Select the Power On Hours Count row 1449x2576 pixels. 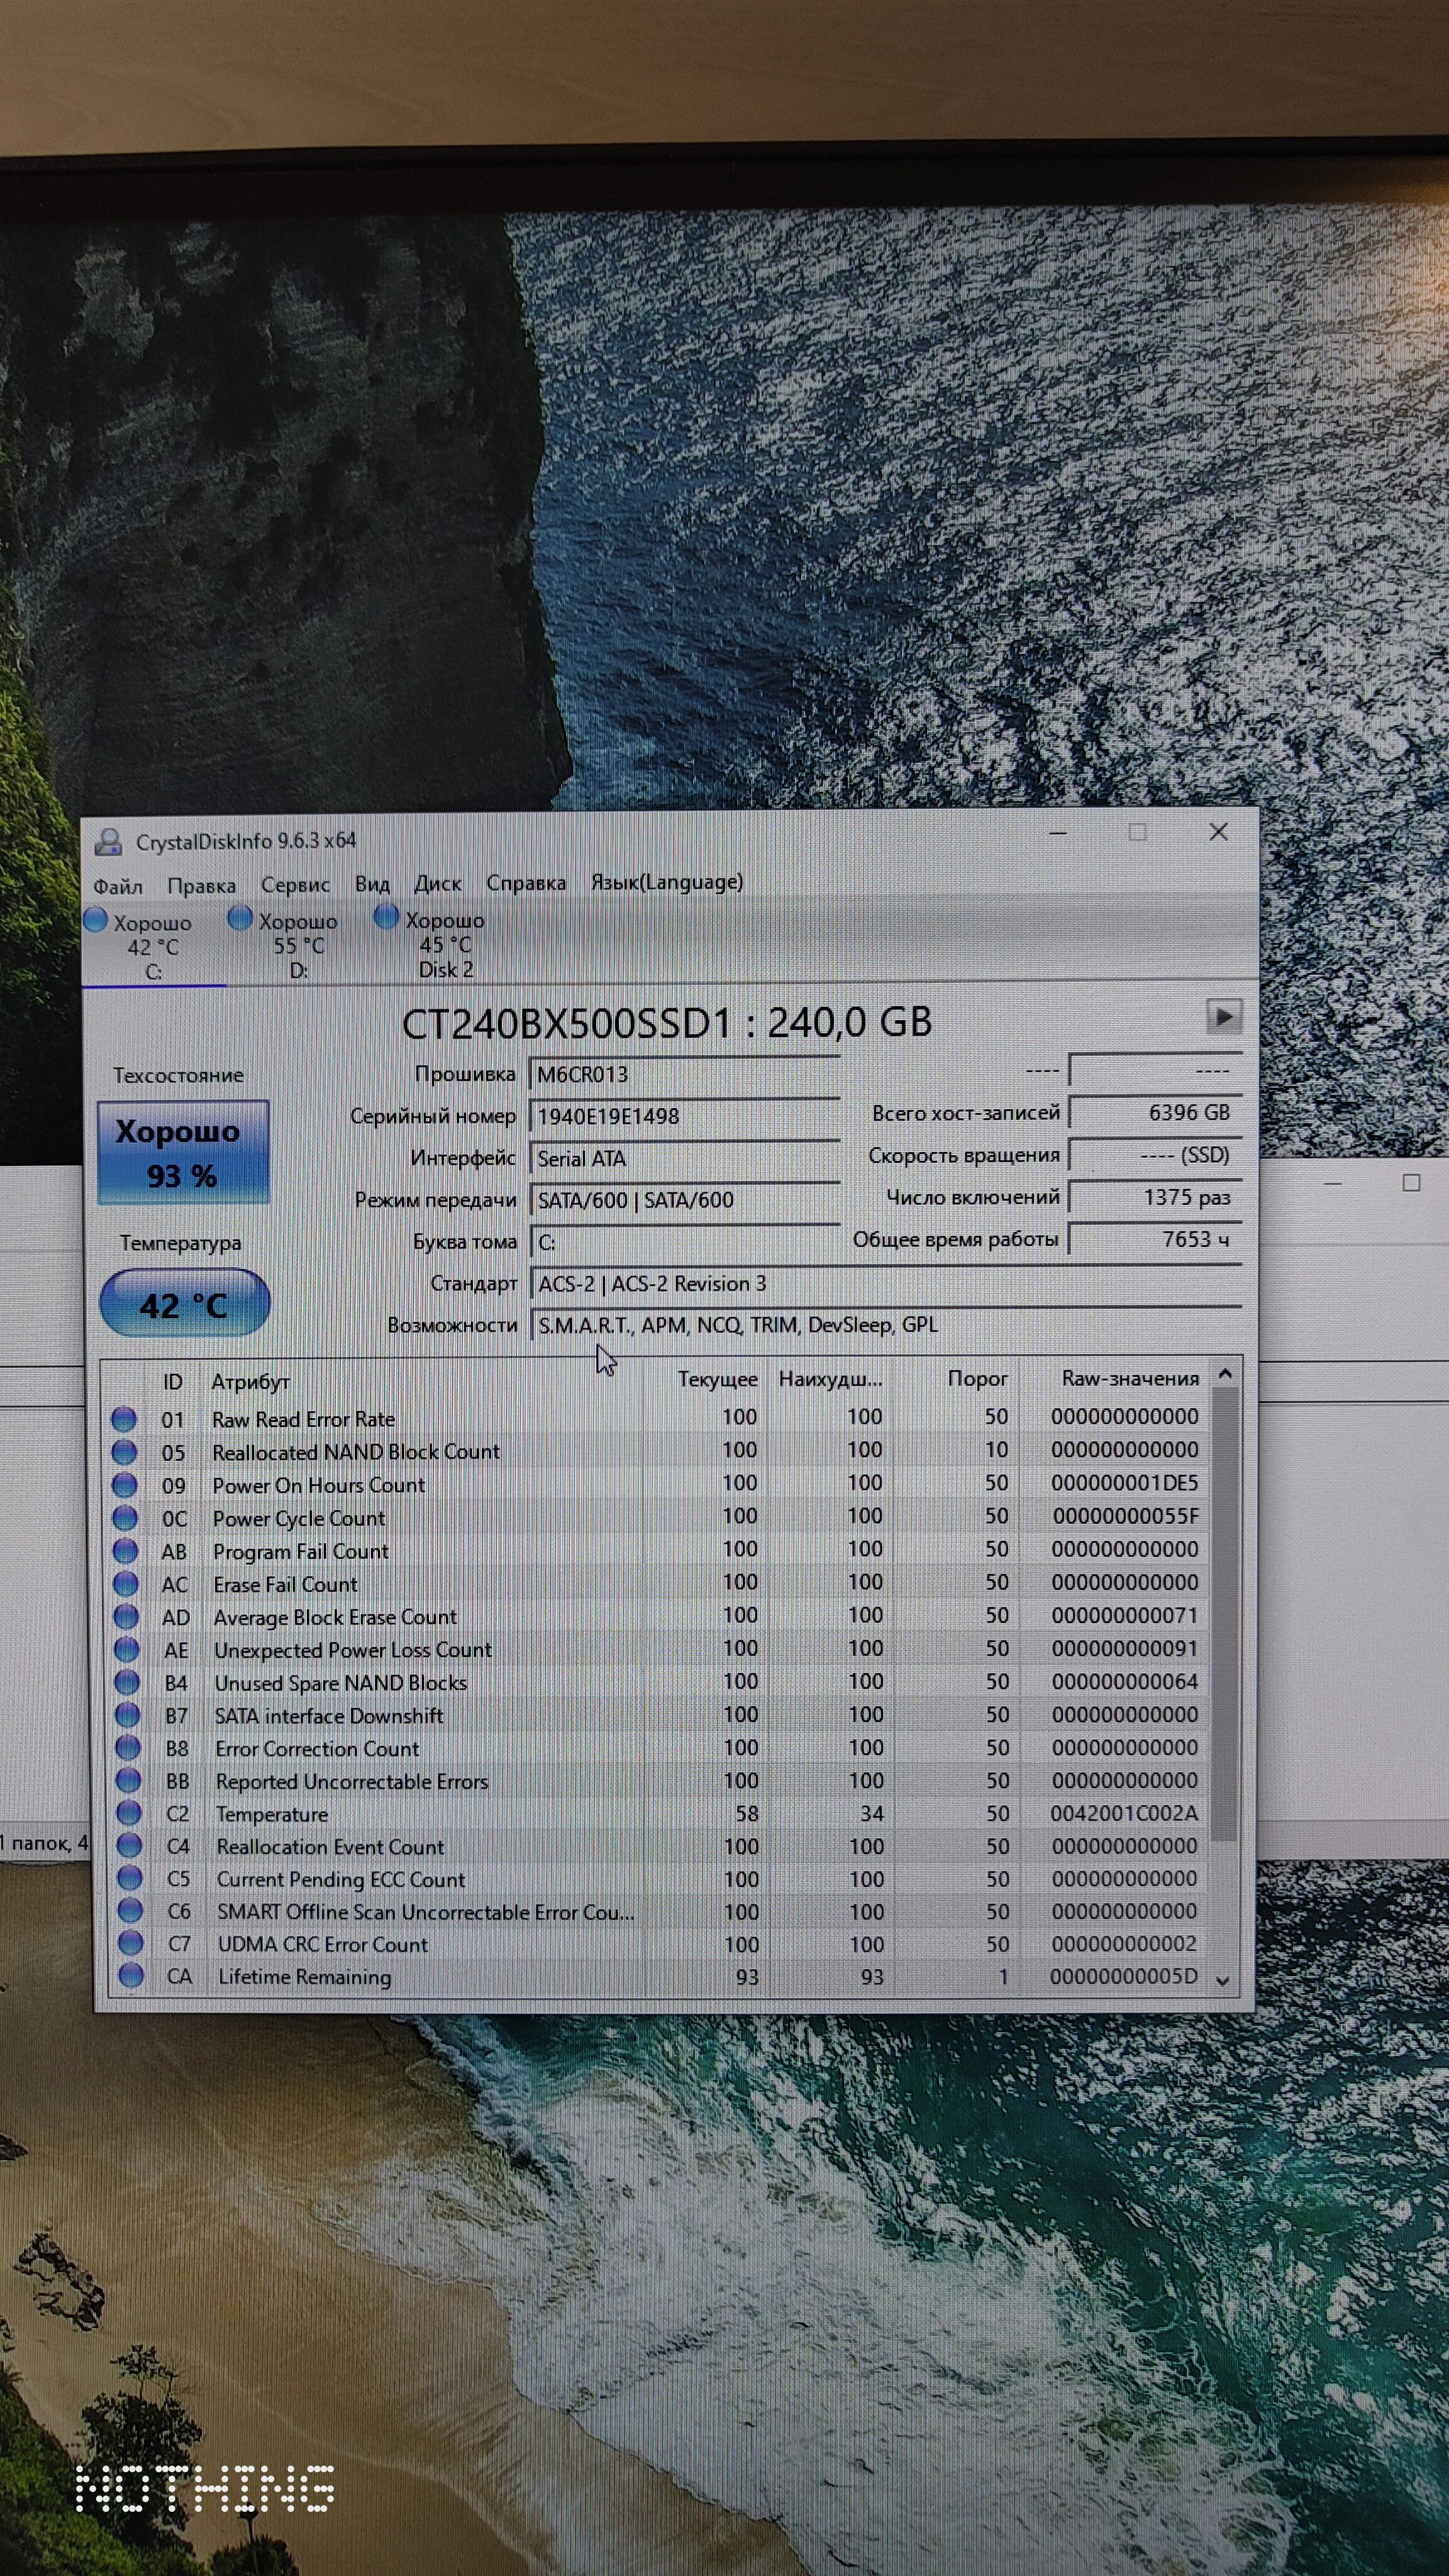(x=318, y=1485)
